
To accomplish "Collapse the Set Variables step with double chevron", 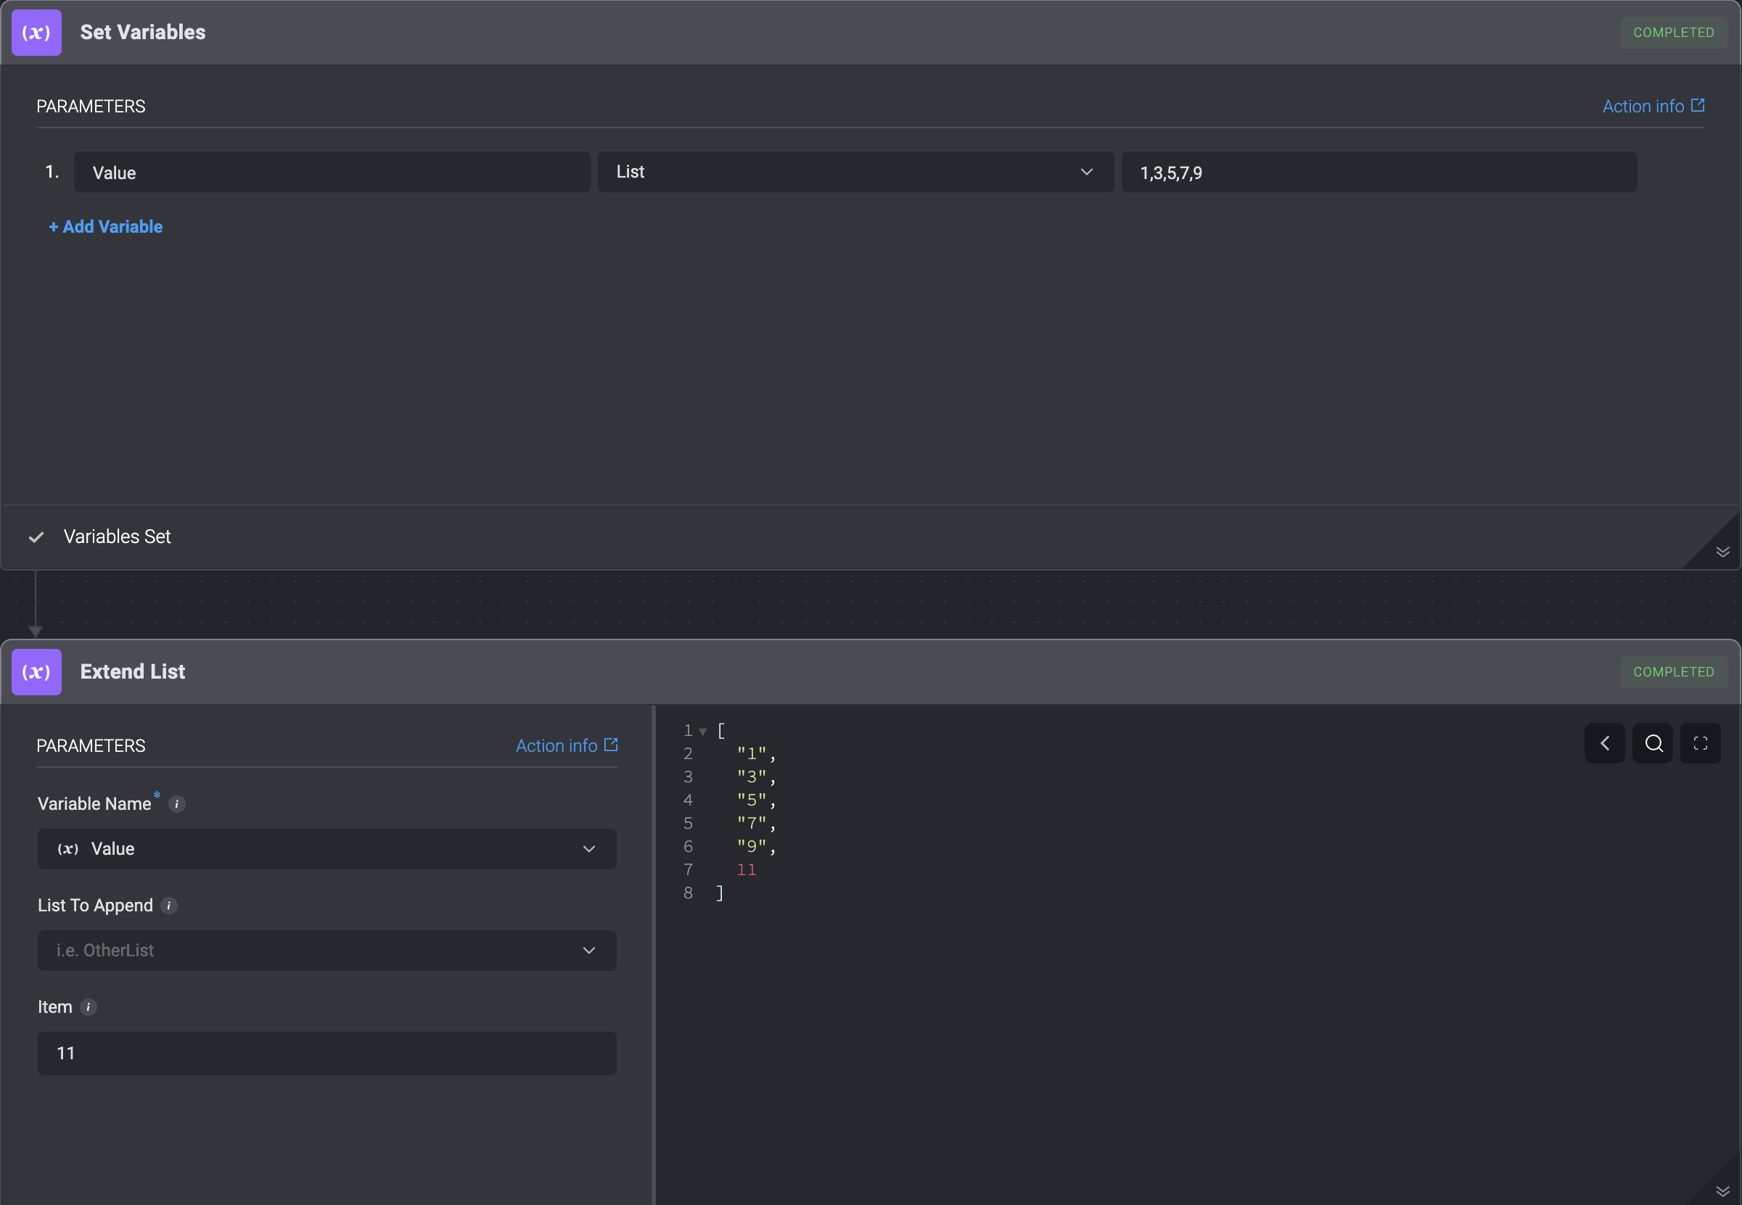I will (x=1722, y=552).
